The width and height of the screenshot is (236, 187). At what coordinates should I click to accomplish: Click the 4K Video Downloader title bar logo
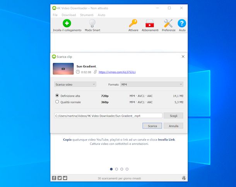click(x=54, y=8)
